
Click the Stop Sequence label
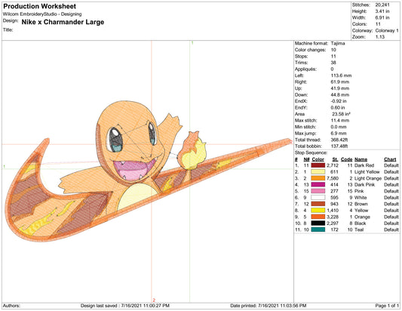point(311,152)
